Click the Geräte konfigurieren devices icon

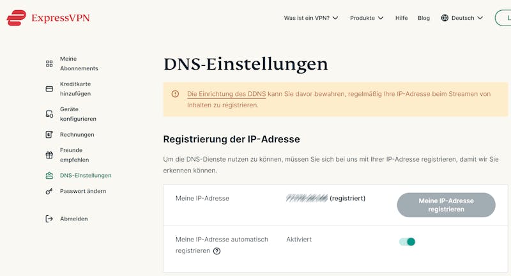tap(49, 114)
